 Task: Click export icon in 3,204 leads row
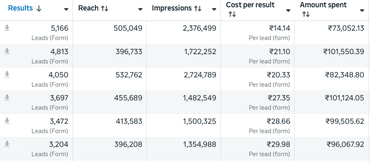[x=7, y=144]
